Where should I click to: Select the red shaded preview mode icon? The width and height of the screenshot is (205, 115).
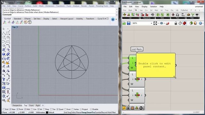coord(184,23)
